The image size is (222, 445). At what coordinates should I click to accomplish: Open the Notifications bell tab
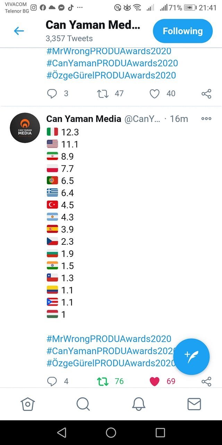tap(138, 404)
